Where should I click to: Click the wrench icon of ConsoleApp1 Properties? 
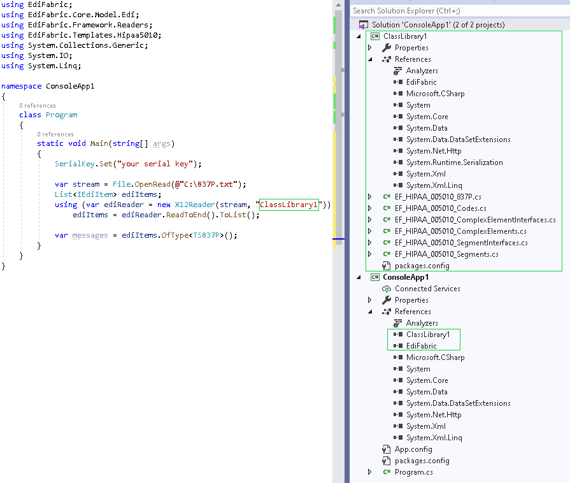tap(387, 300)
